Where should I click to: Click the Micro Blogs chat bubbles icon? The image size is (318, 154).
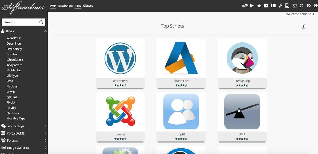(x=3, y=126)
